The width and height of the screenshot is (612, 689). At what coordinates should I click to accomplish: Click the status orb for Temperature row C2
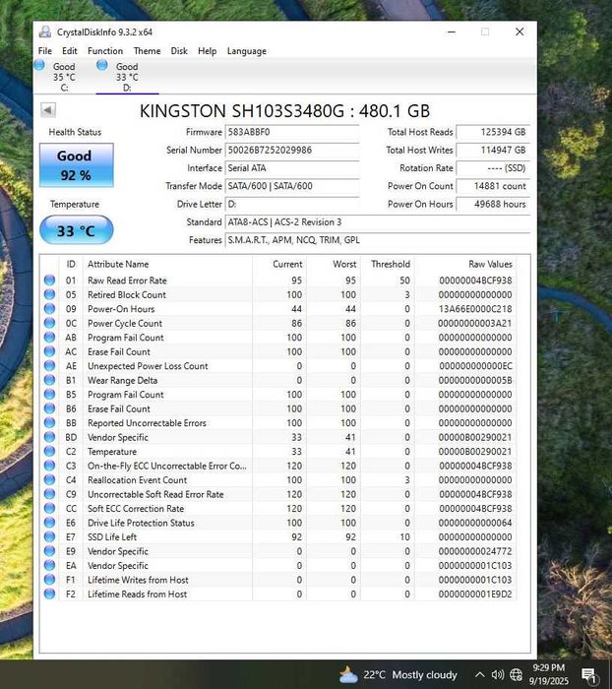pyautogui.click(x=49, y=451)
